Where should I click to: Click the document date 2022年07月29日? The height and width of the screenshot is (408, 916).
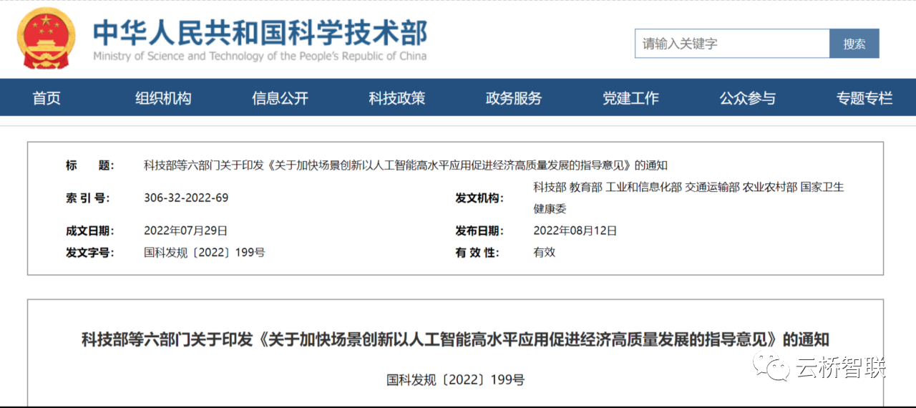[185, 230]
